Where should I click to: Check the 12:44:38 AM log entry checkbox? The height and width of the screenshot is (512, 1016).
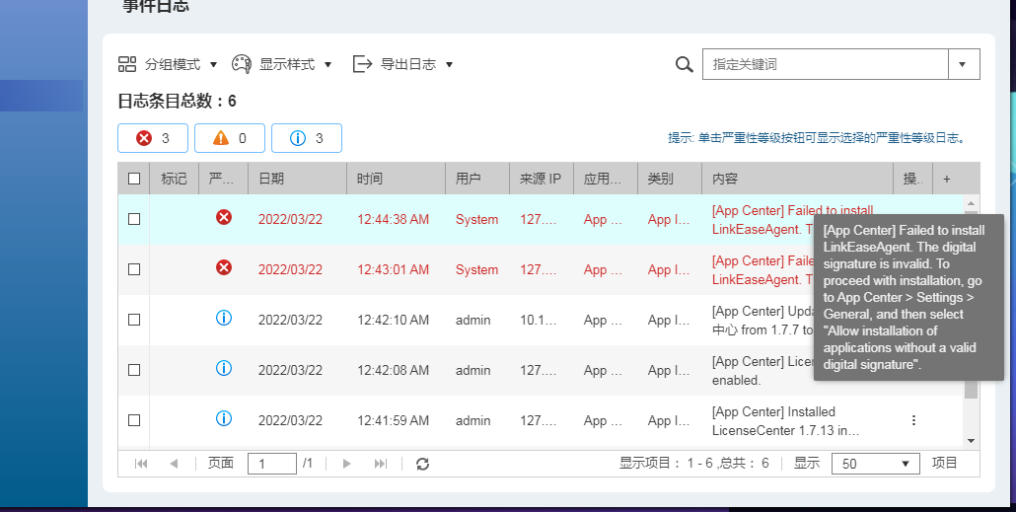coord(134,219)
